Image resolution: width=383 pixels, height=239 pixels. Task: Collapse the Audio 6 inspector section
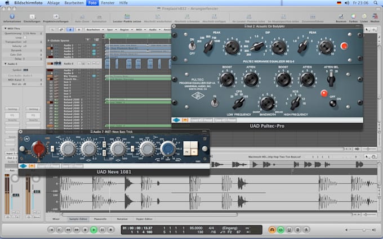click(x=6, y=64)
